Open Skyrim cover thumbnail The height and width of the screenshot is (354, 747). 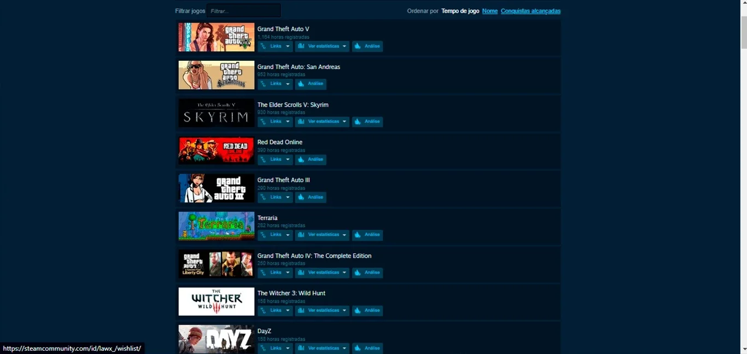click(x=217, y=113)
